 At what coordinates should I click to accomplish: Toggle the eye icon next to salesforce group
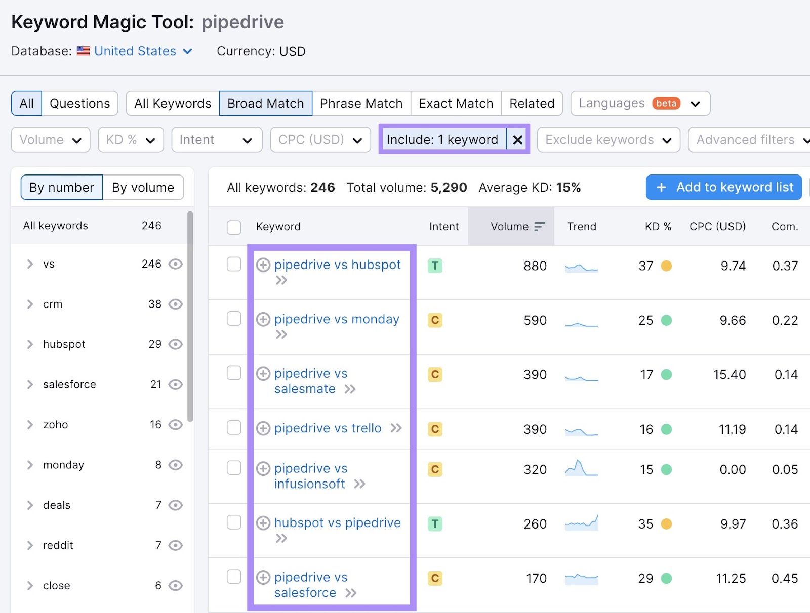click(x=175, y=384)
